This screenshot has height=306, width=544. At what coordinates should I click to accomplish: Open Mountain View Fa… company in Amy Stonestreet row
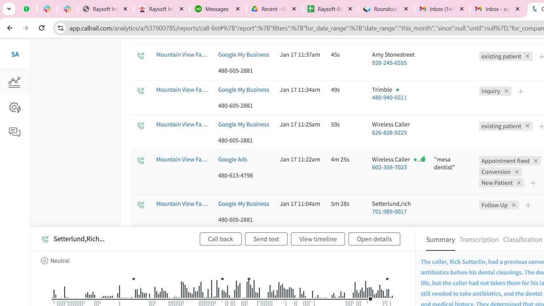182,55
